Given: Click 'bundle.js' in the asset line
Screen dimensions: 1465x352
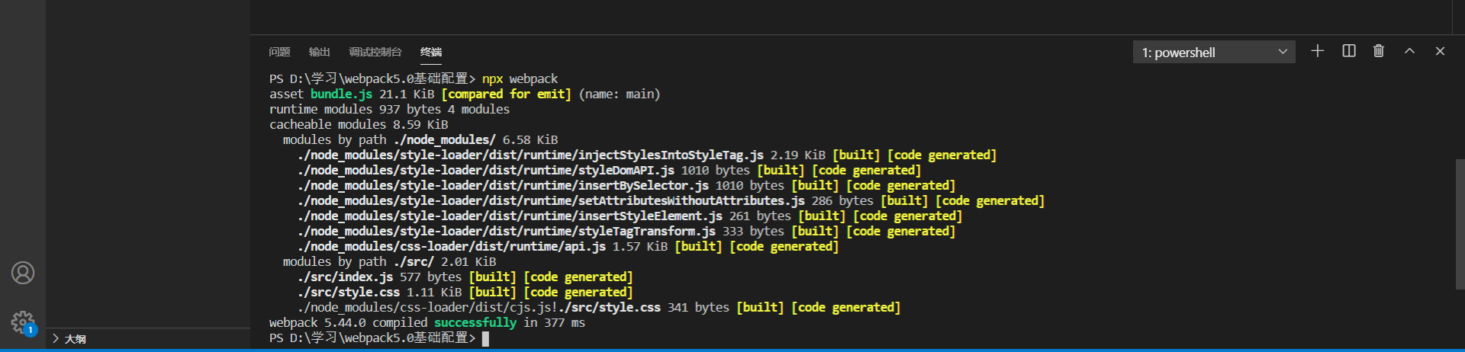Looking at the screenshot, I should 341,94.
